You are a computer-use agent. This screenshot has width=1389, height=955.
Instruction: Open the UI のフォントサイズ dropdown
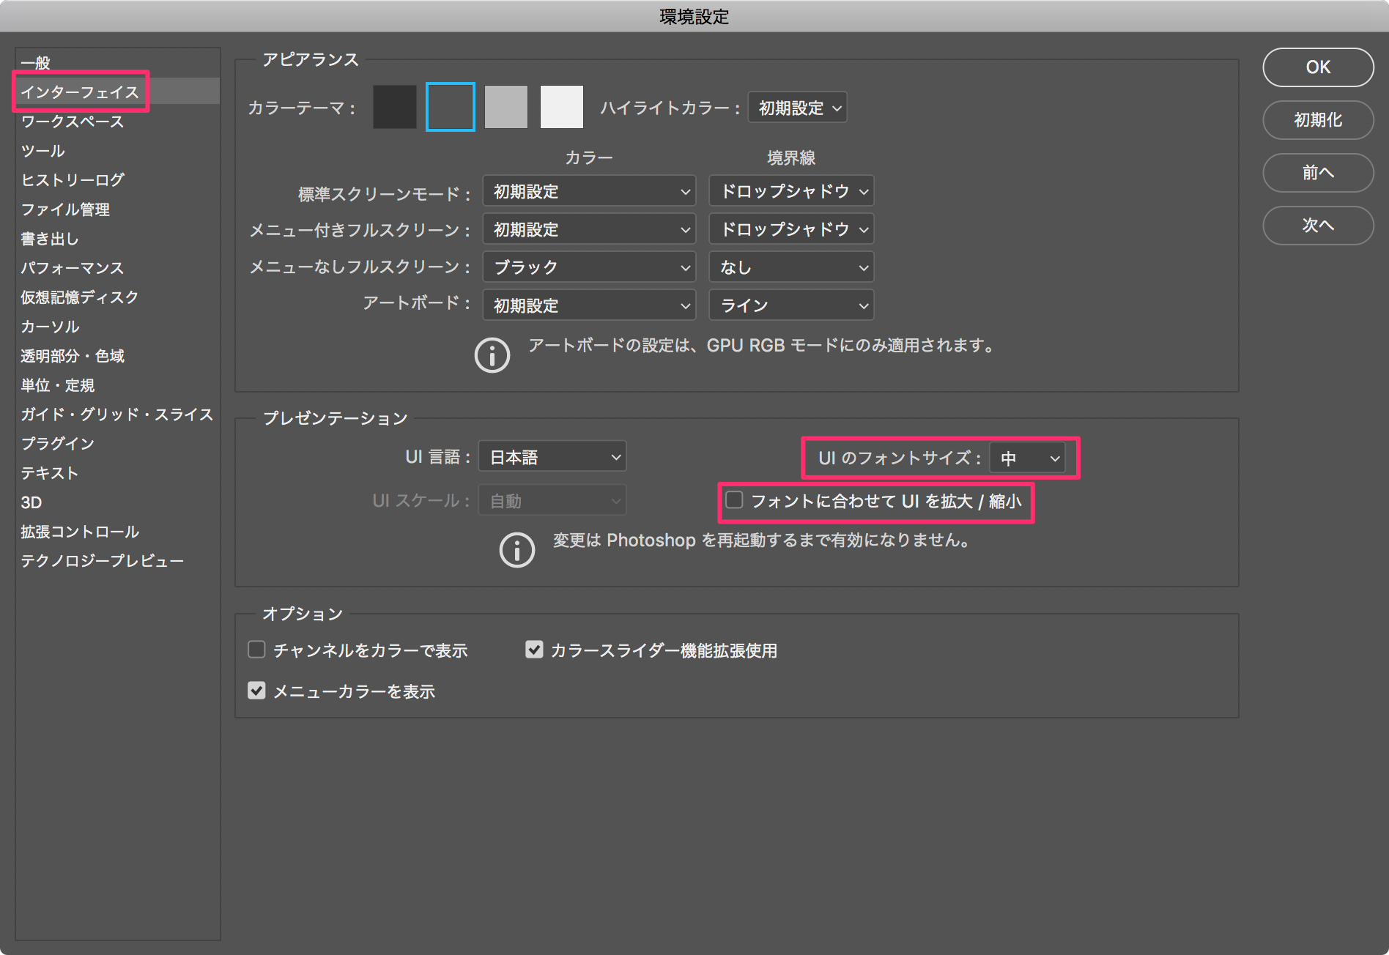[1027, 458]
